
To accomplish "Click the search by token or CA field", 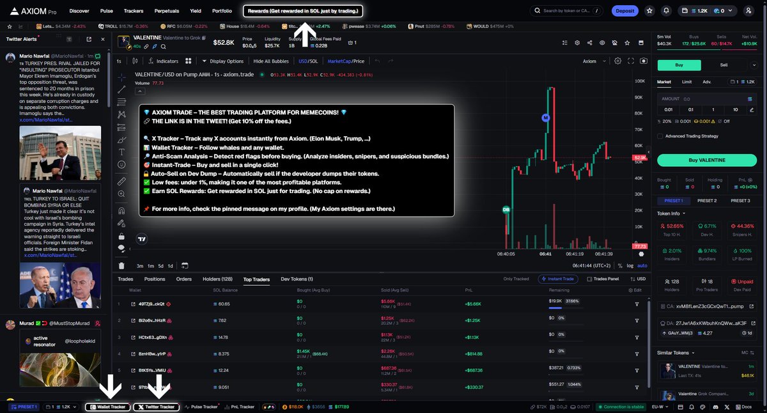I will (x=567, y=11).
